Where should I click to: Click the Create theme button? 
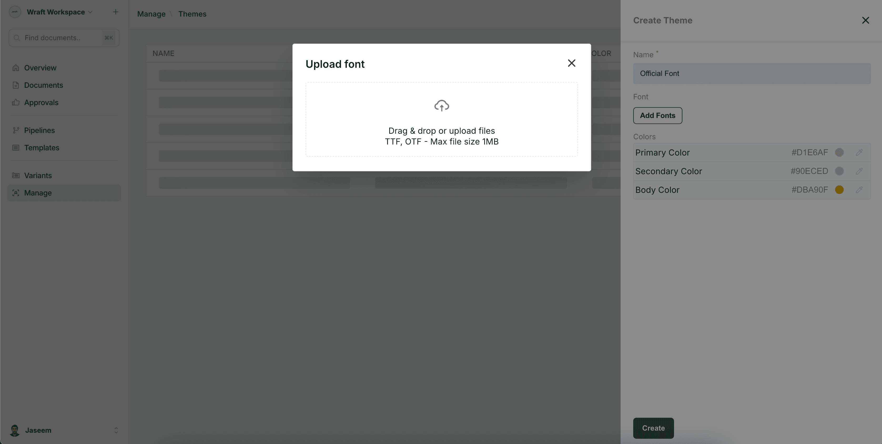(653, 428)
